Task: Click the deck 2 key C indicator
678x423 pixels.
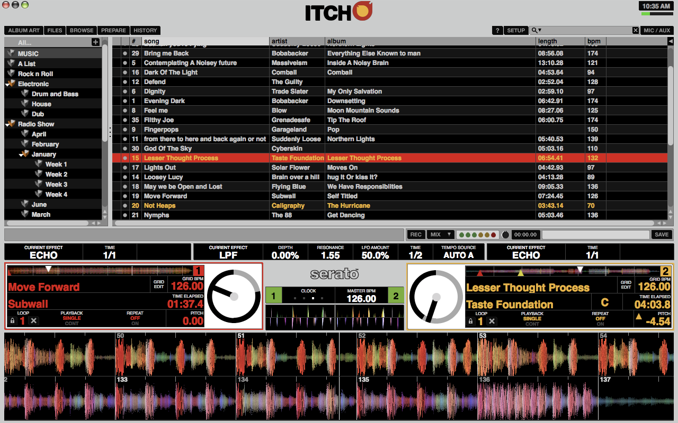Action: [x=604, y=302]
